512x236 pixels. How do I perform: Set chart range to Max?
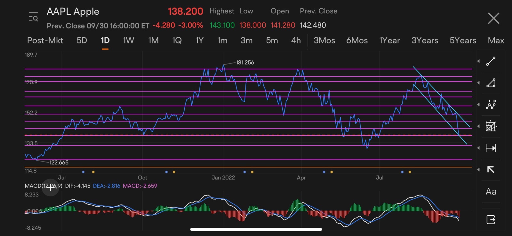496,41
